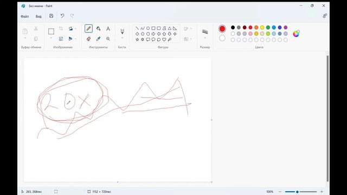Select the Pencil tool
The height and width of the screenshot is (195, 347).
tap(88, 29)
